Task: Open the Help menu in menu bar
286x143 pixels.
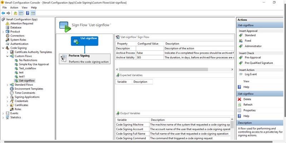Action: coord(34,8)
